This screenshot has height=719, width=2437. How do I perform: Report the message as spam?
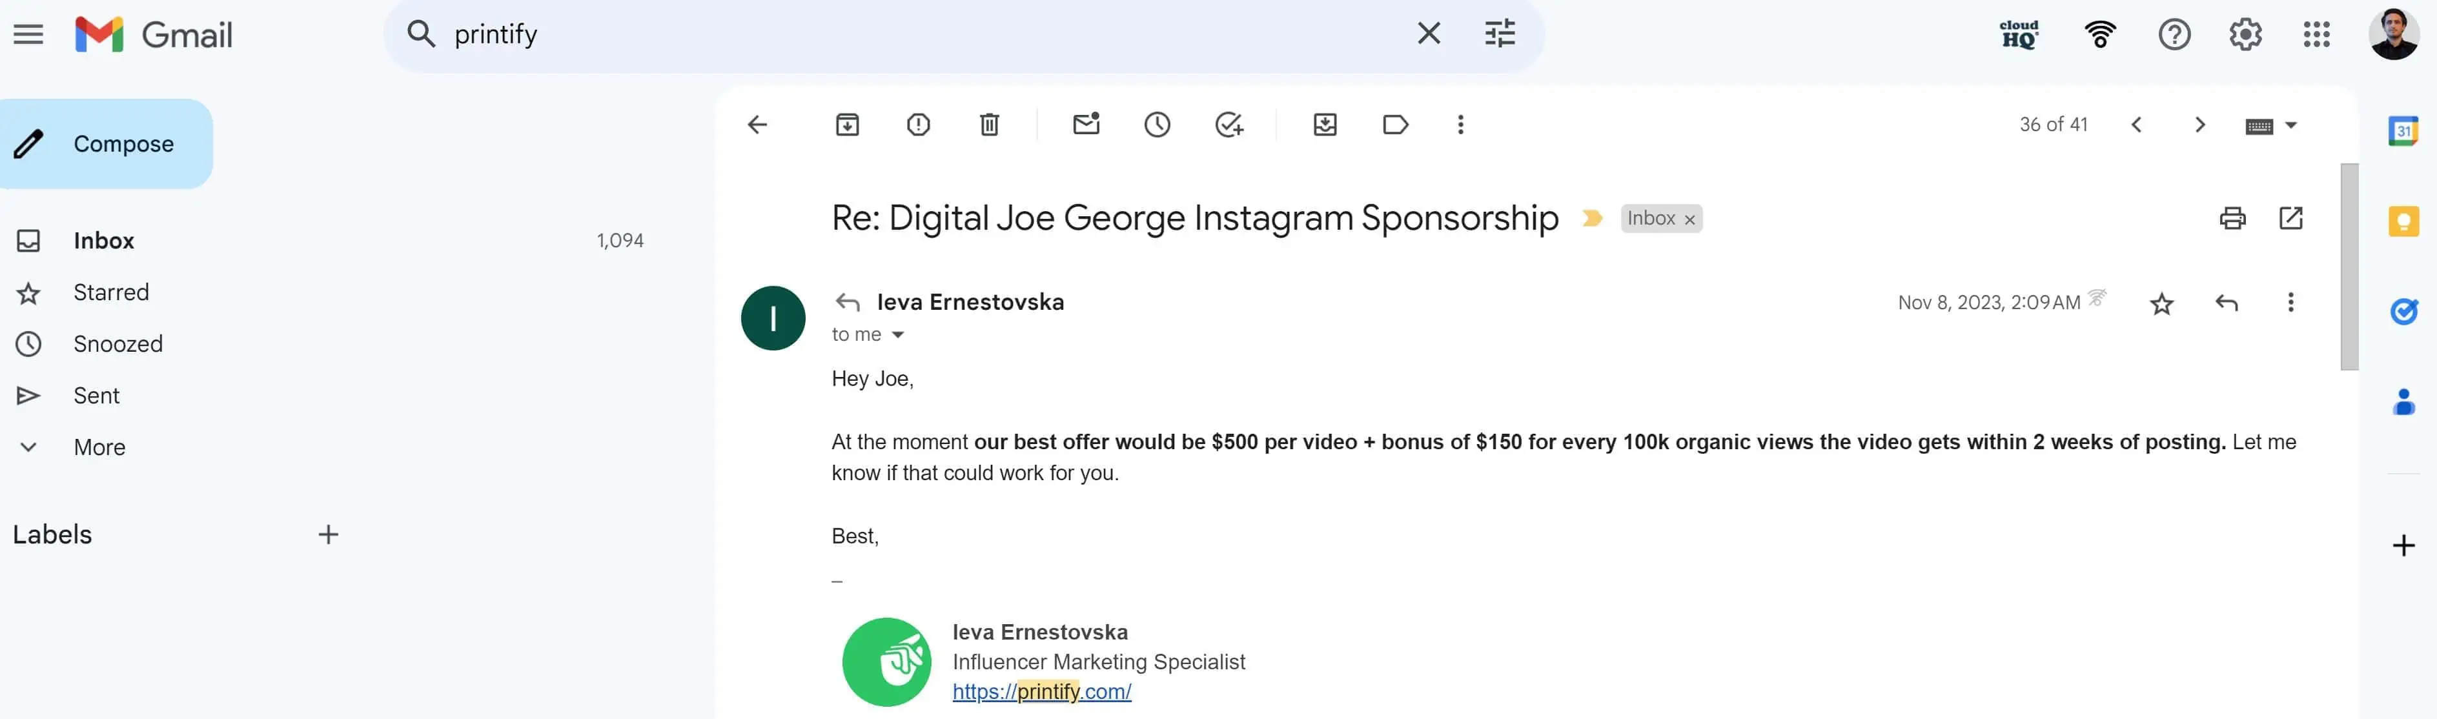click(917, 125)
